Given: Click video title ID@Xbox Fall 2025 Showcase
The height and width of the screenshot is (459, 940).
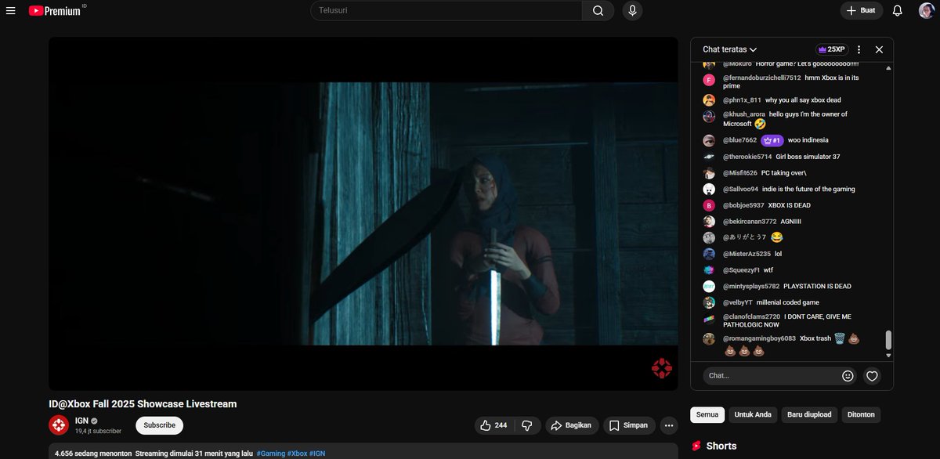Looking at the screenshot, I should 143,404.
